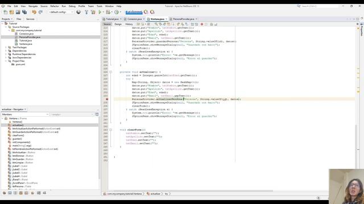Click the Open Project toolbar icon
Image resolution: width=364 pixels, height=204 pixels.
coord(18,12)
